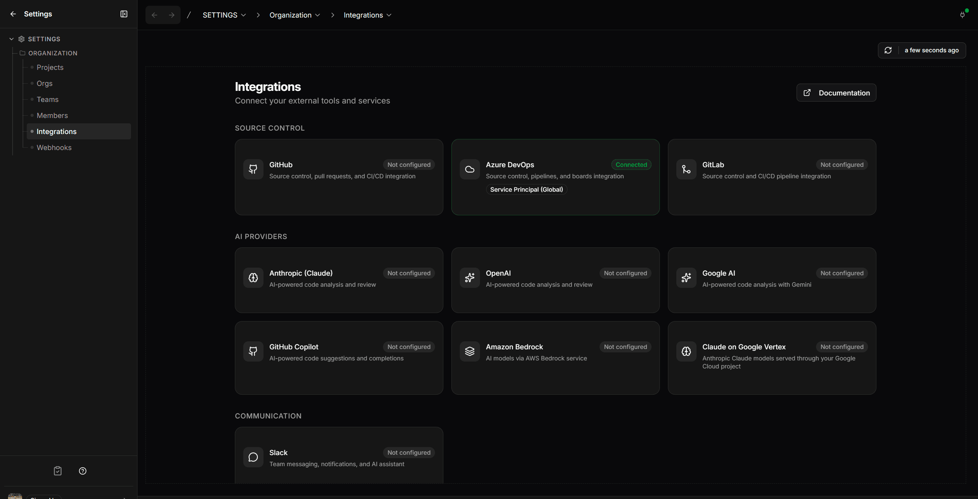The image size is (978, 499).
Task: Click the Integrations page title
Action: coord(268,87)
